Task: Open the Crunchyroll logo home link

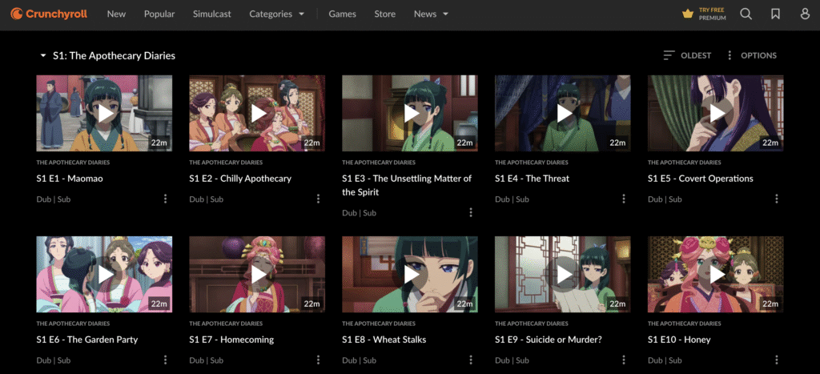Action: click(49, 14)
